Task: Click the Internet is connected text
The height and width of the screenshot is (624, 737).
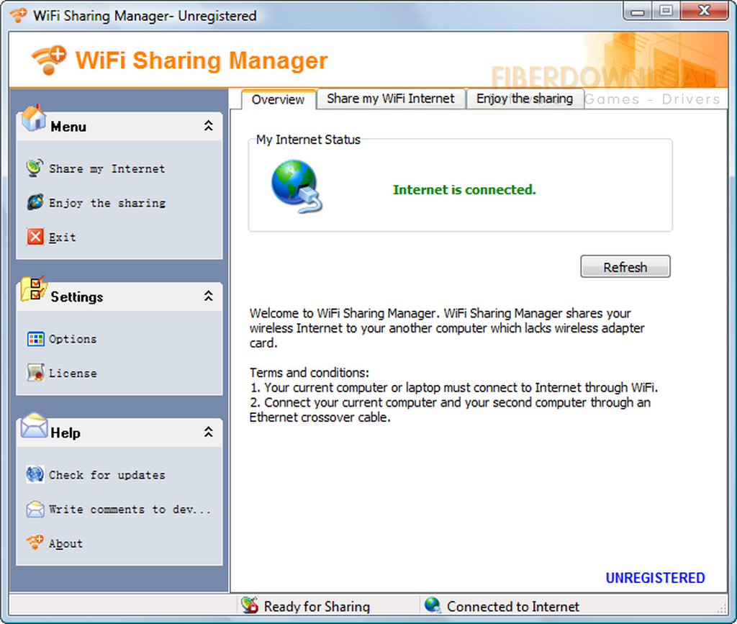Action: pyautogui.click(x=464, y=189)
